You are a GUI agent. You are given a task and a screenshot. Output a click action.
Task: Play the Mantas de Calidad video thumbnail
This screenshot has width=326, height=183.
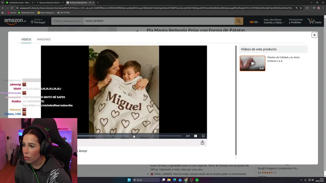pyautogui.click(x=252, y=63)
